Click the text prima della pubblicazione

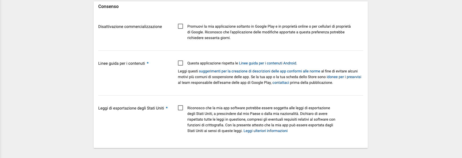tap(312, 83)
